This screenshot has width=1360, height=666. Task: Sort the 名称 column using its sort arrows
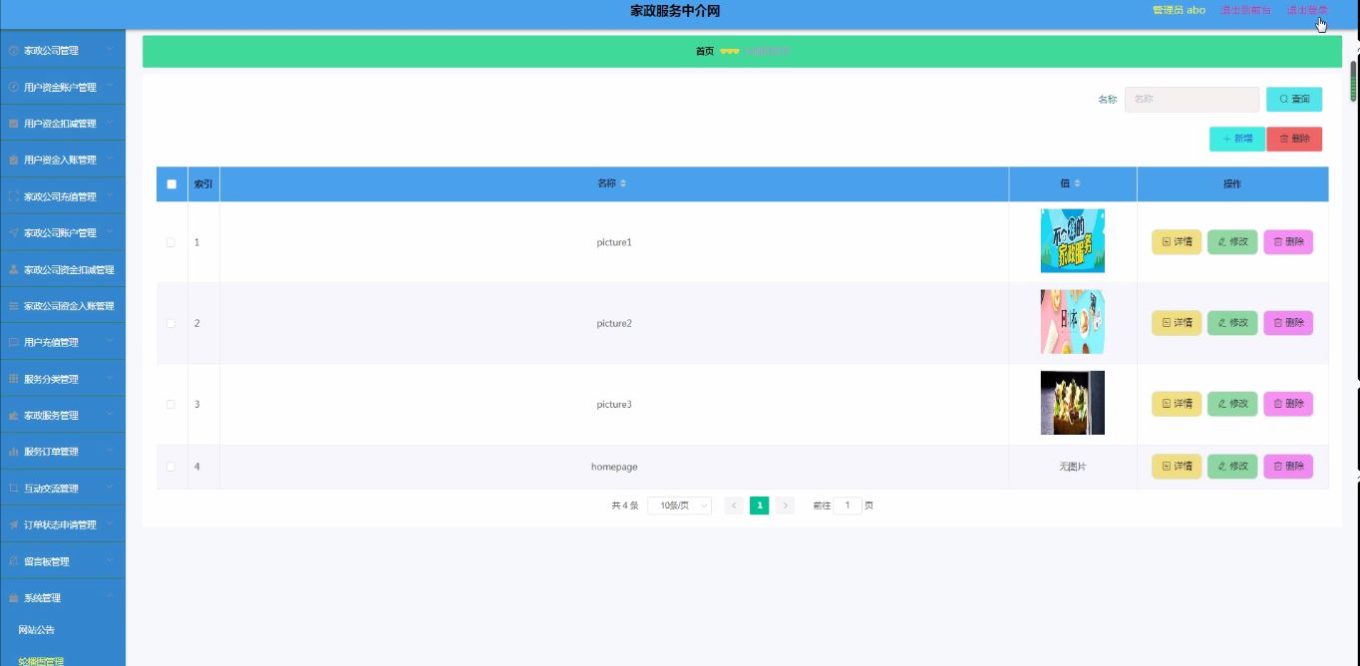coord(623,183)
